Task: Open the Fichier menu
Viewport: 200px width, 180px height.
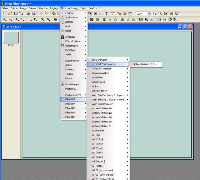Action: (5, 8)
